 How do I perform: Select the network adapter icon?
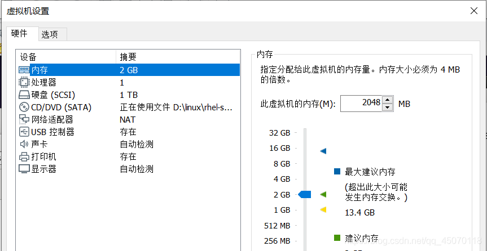click(x=24, y=120)
